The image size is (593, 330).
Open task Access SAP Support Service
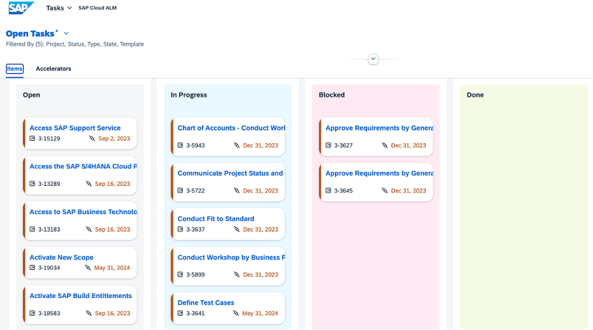click(75, 128)
